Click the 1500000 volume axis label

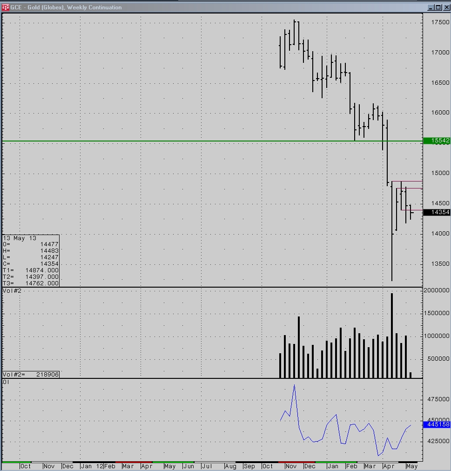437,313
